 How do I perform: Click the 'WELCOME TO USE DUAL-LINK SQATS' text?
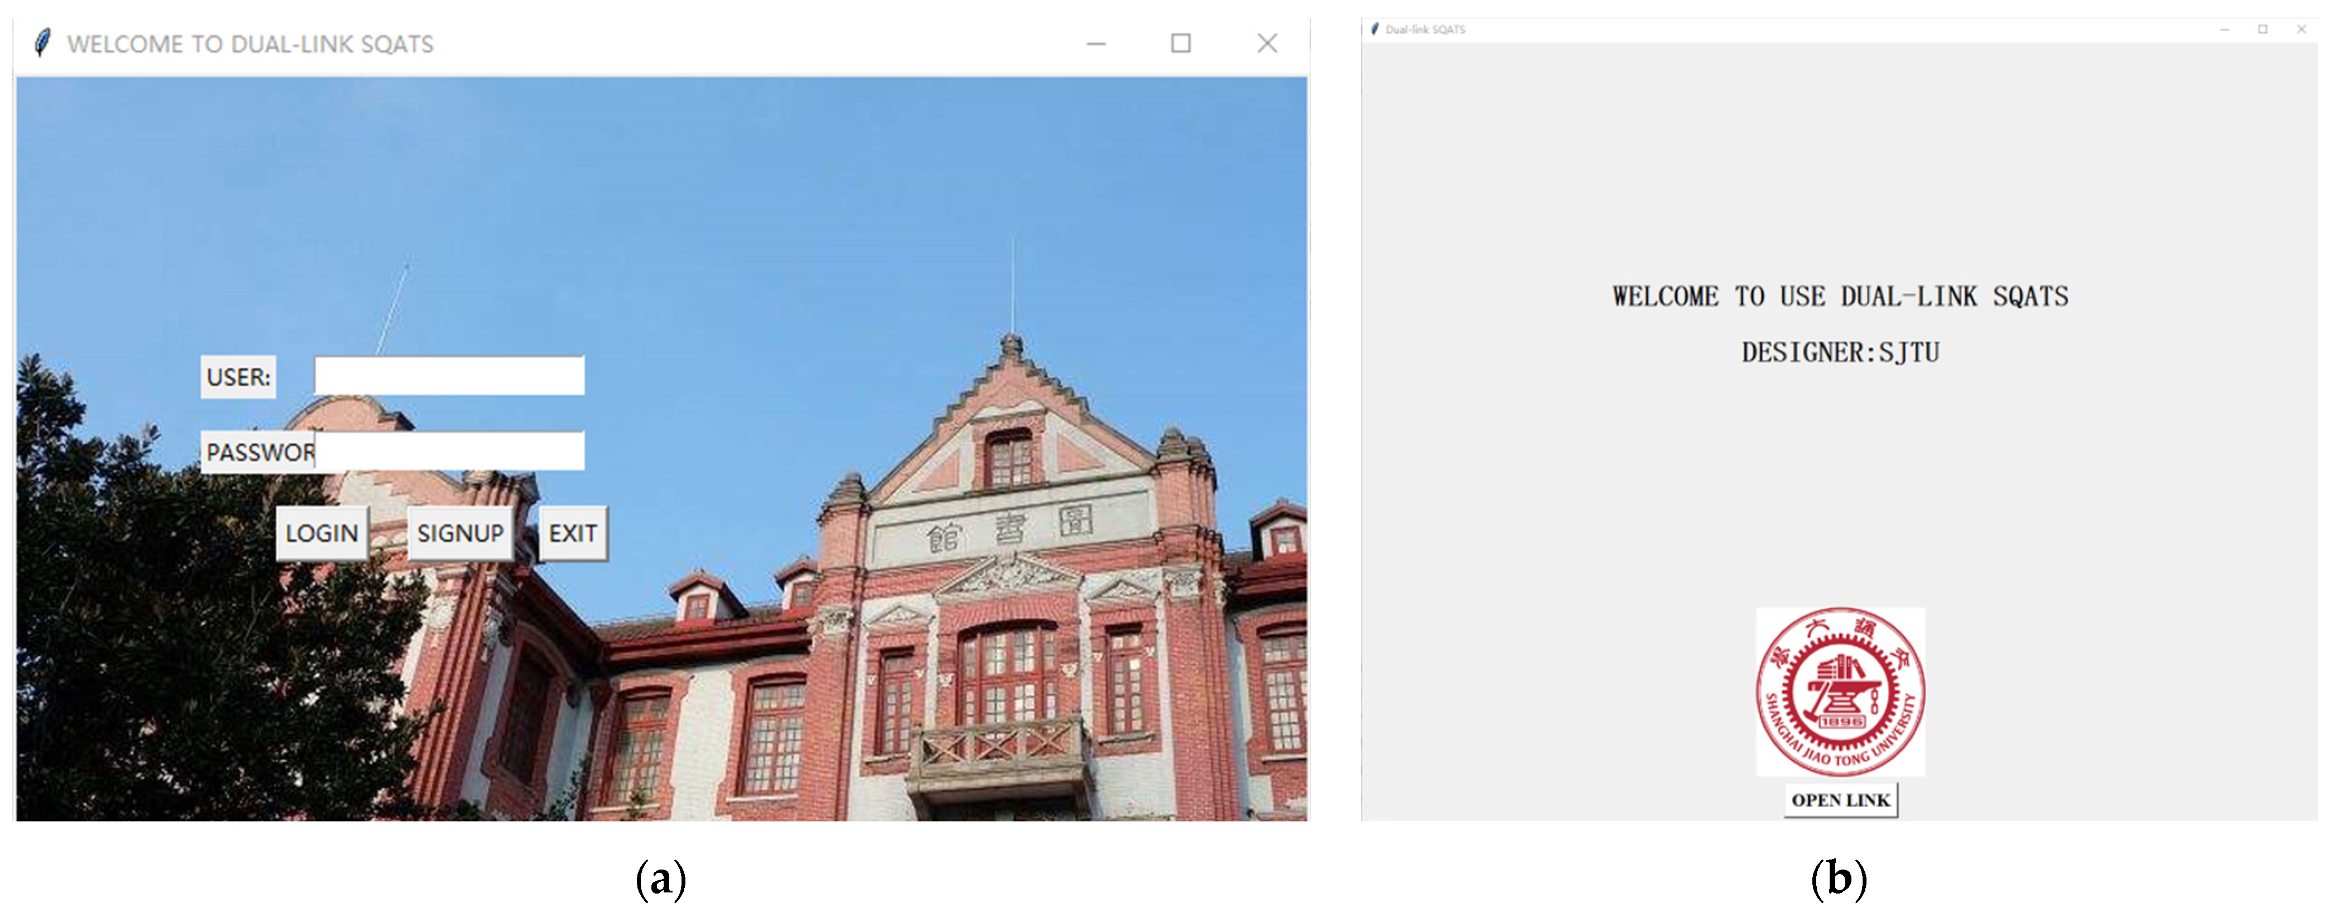click(1840, 296)
